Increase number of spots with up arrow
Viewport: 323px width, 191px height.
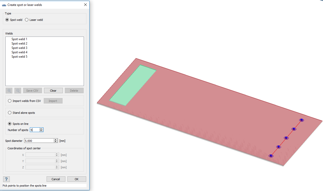[41, 129]
